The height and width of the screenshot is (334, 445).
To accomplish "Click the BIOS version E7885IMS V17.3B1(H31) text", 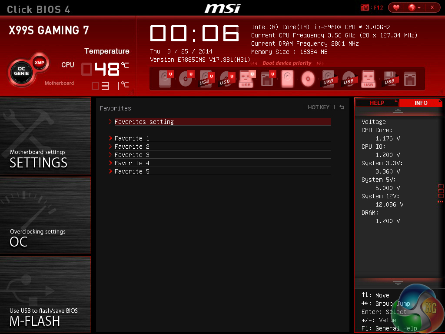I will click(200, 60).
